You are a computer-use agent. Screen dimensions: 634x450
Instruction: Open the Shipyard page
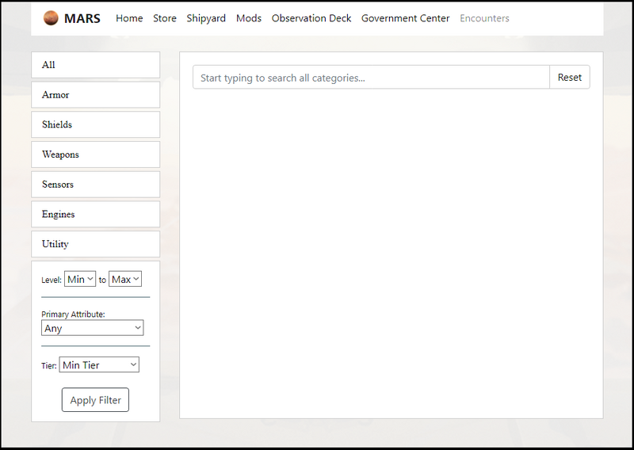pyautogui.click(x=206, y=18)
